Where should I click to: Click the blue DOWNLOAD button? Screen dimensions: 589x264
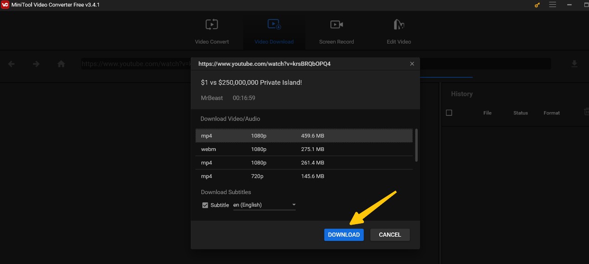tap(344, 235)
